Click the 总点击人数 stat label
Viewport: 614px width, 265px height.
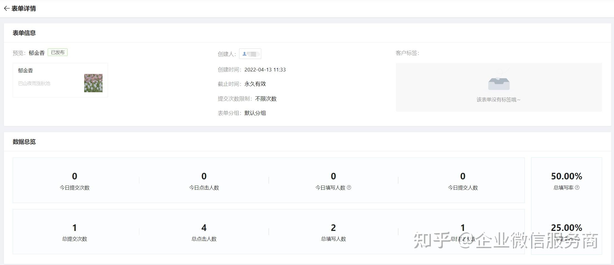click(x=204, y=239)
